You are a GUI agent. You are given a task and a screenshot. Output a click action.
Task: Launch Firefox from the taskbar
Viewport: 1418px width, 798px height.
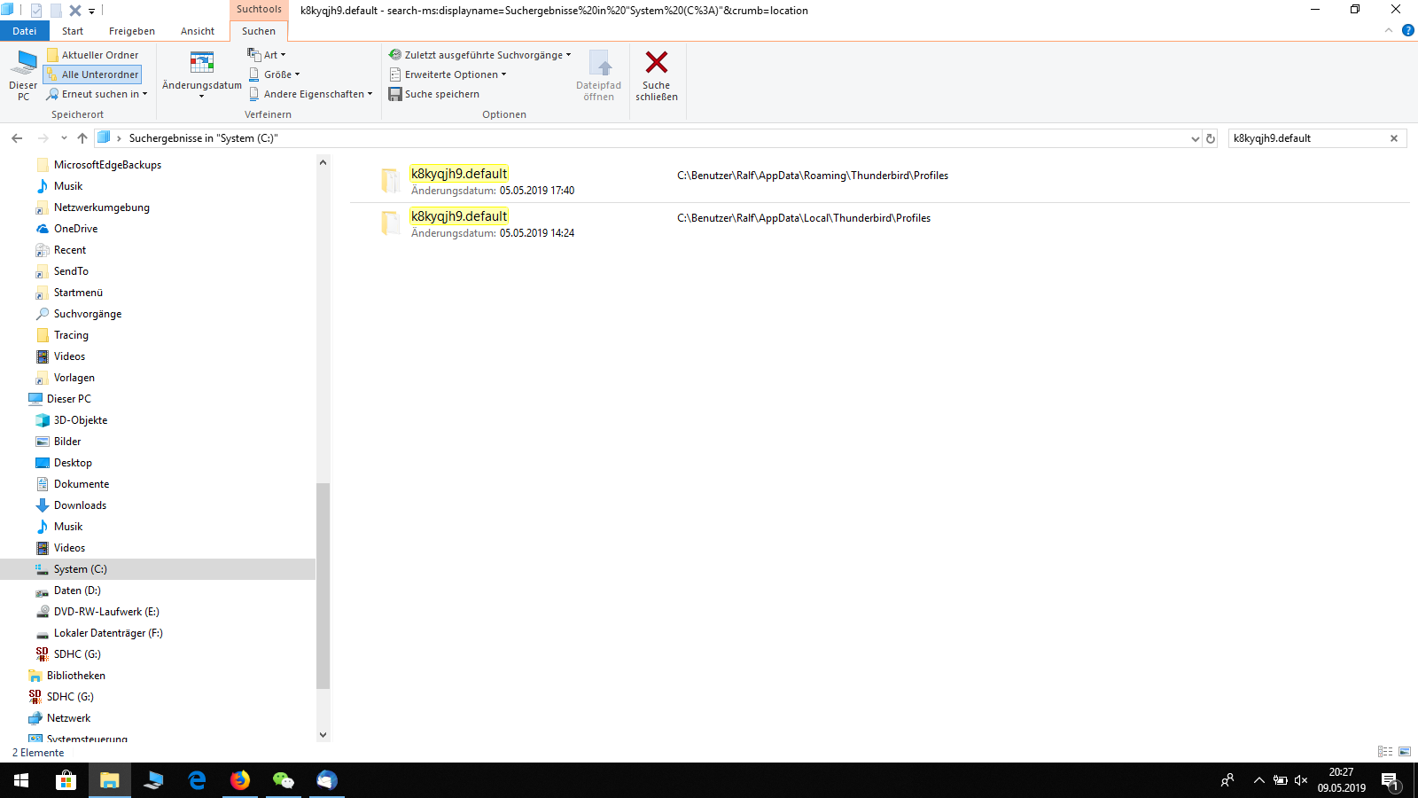coord(240,780)
